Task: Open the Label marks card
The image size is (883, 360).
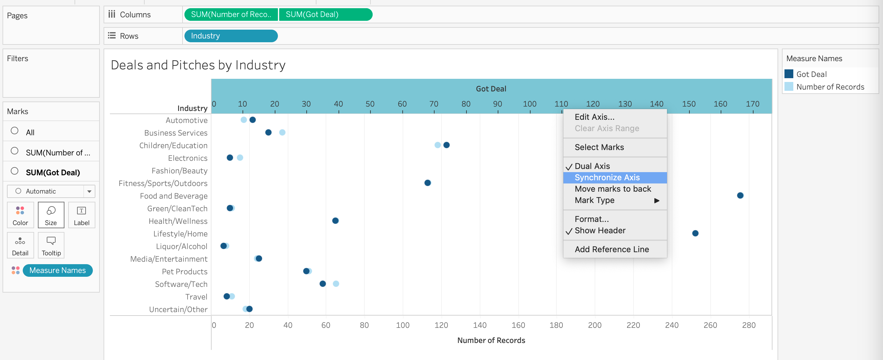Action: click(x=81, y=215)
